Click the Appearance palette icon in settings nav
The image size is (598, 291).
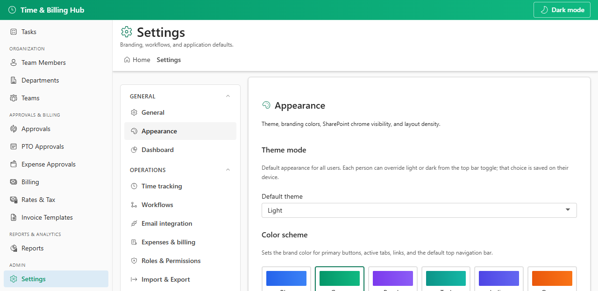134,131
